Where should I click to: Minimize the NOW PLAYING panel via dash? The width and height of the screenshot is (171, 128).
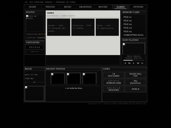142,40
